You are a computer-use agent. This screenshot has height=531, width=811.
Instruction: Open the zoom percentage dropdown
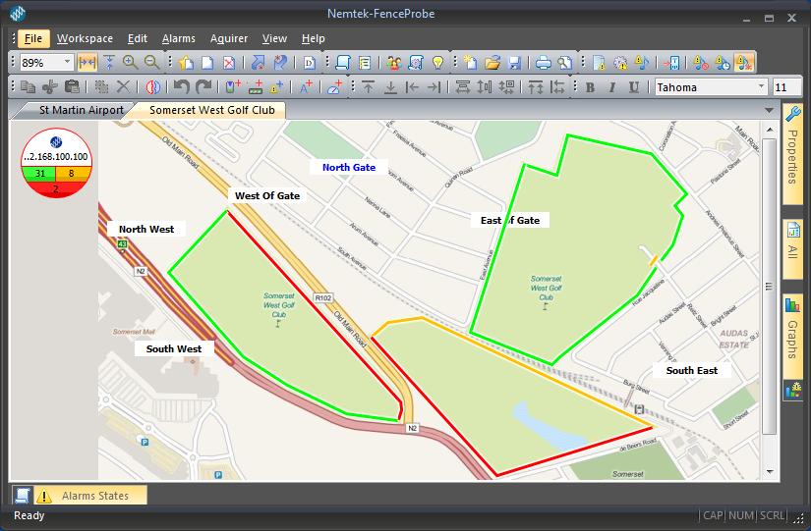(x=68, y=63)
